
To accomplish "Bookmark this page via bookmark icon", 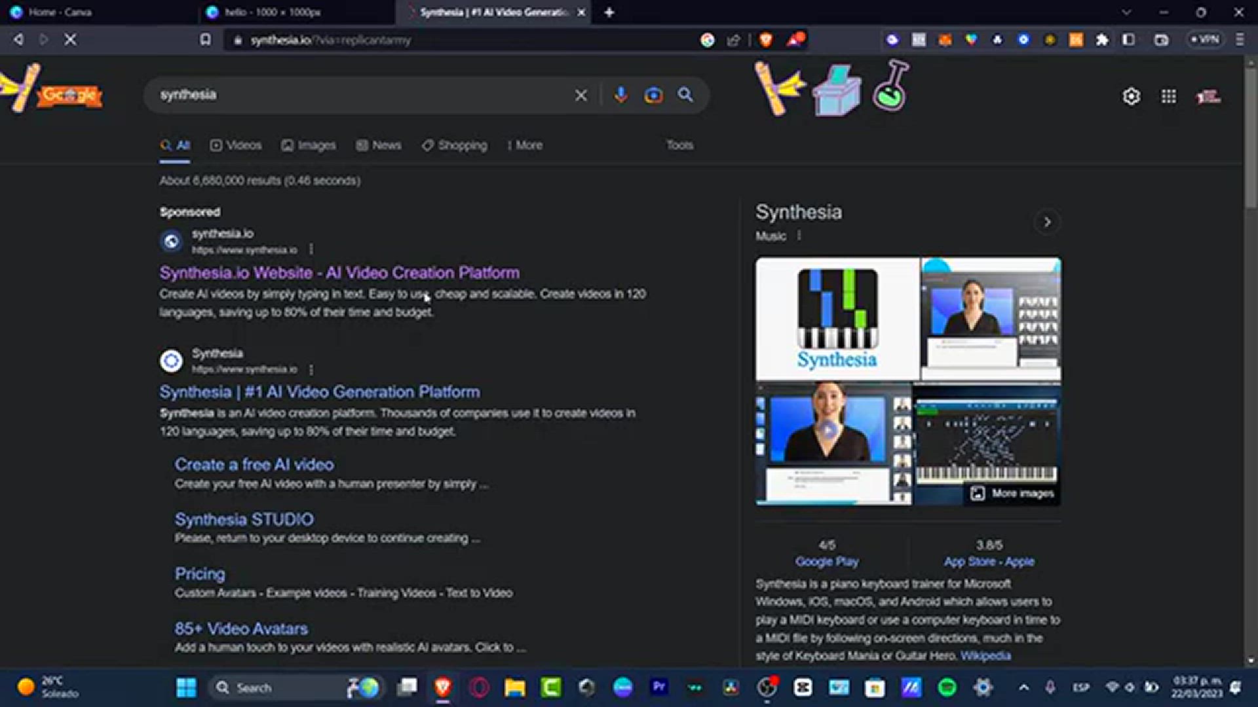I will click(206, 40).
